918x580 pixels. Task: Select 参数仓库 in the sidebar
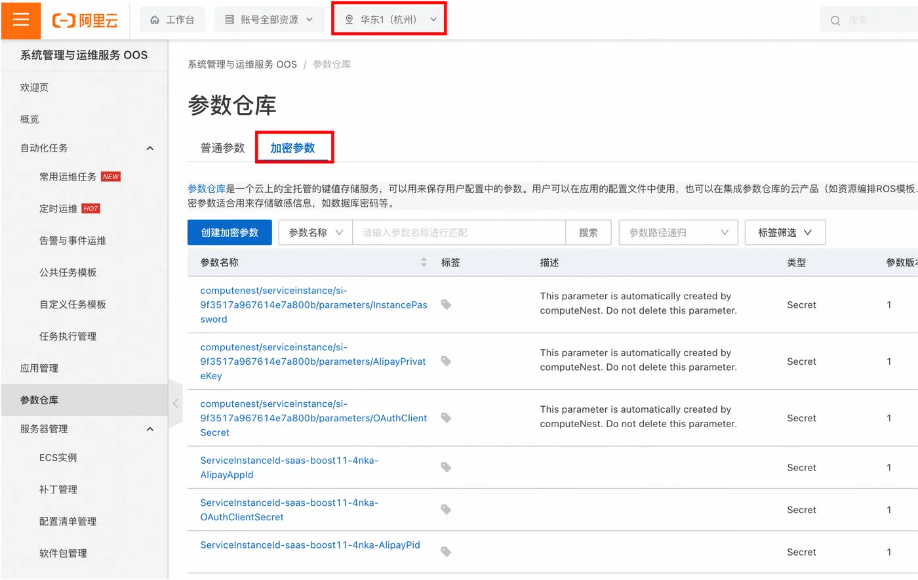[84, 400]
